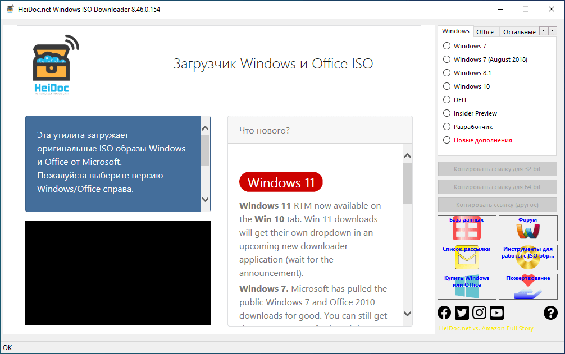Switch to the Office tab
Viewport: 565px width, 354px height.
(485, 31)
